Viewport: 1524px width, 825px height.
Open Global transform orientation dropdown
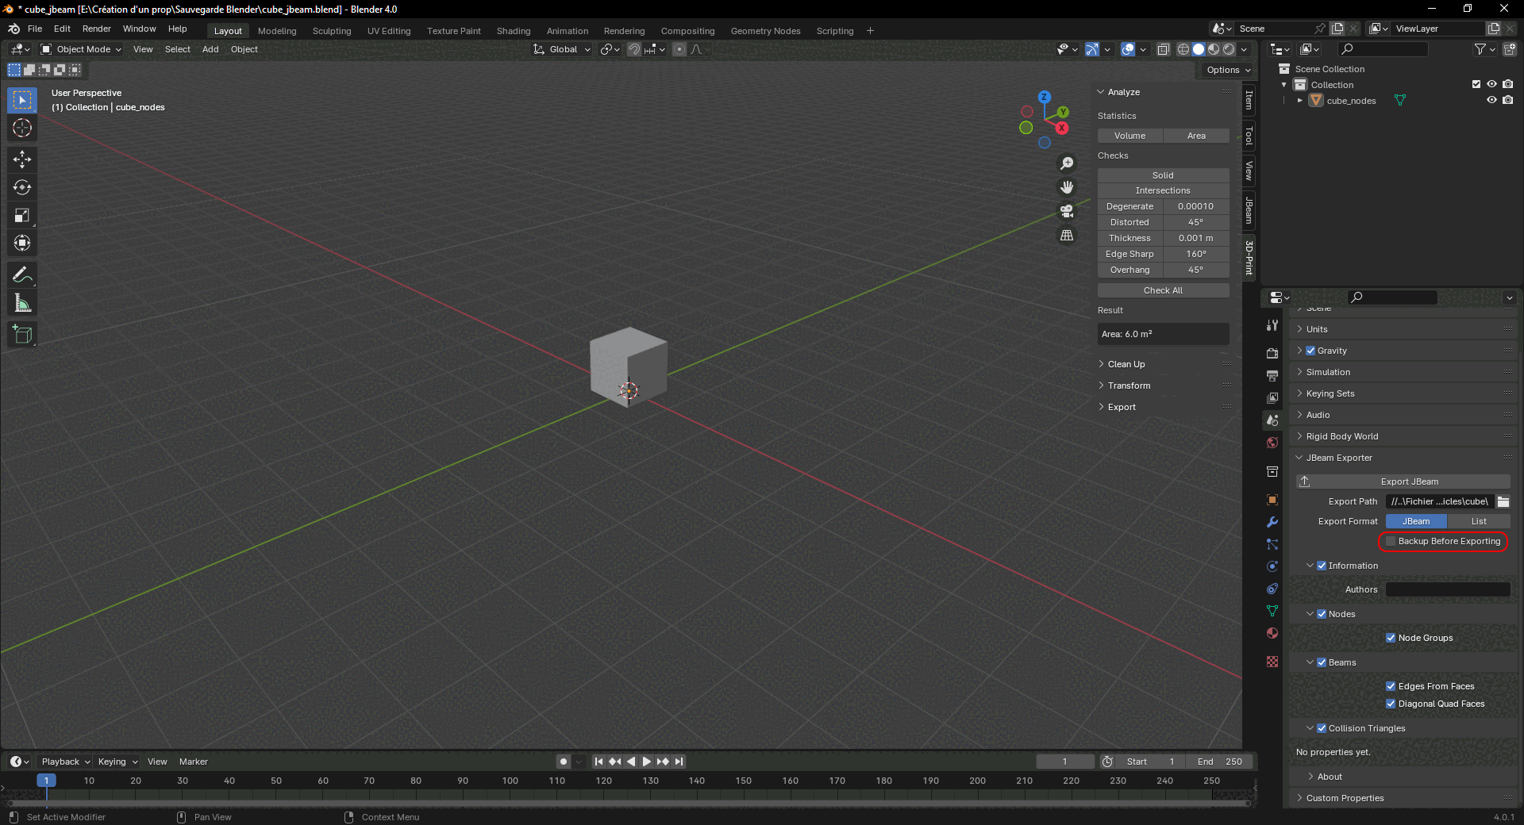(562, 49)
